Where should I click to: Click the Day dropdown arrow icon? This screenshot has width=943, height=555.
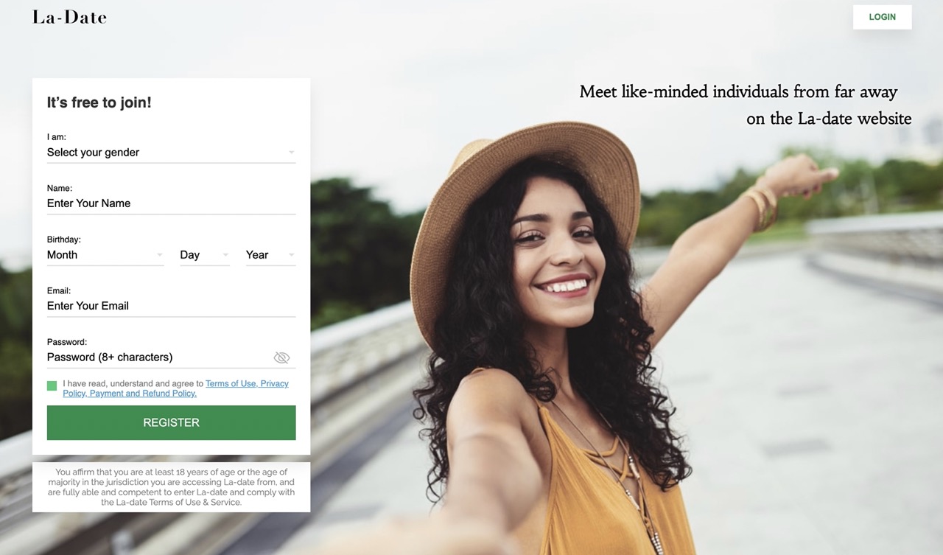(225, 255)
